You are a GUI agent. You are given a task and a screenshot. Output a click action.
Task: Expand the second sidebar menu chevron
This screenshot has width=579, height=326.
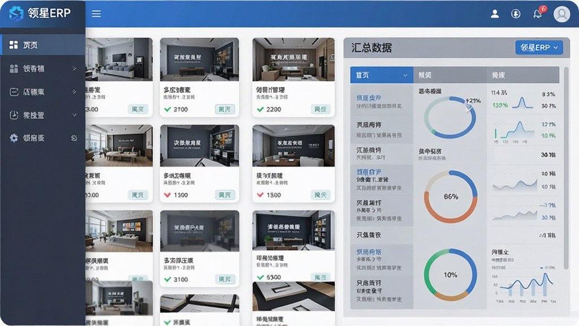point(74,68)
